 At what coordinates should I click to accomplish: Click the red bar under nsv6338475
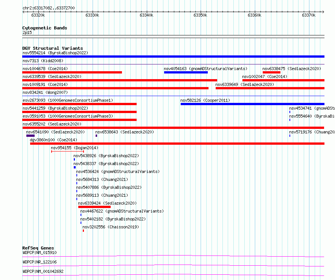(x=271, y=72)
